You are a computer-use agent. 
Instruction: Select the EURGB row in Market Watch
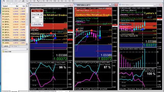14,14
